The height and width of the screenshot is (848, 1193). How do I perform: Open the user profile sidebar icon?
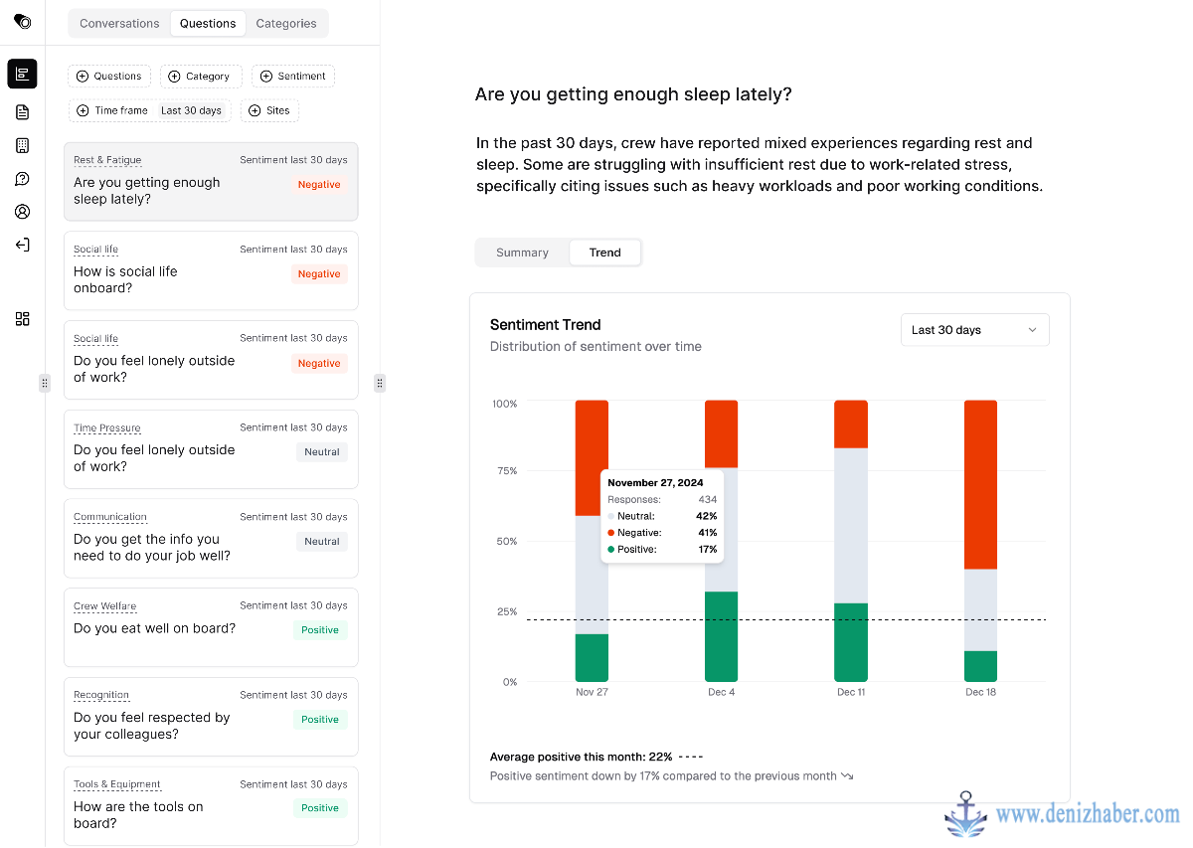[x=22, y=212]
